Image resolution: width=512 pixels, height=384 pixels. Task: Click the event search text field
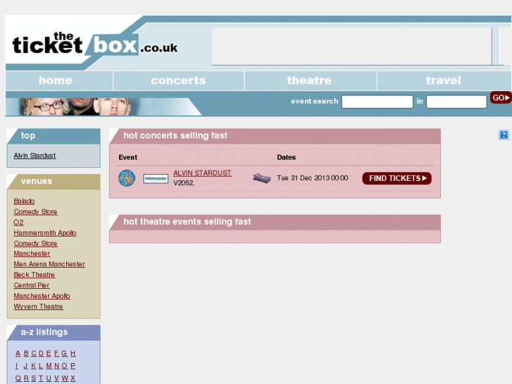coord(377,101)
